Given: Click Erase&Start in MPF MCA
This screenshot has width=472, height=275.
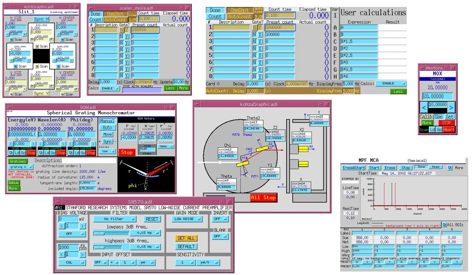Looking at the screenshot, I should 354,168.
